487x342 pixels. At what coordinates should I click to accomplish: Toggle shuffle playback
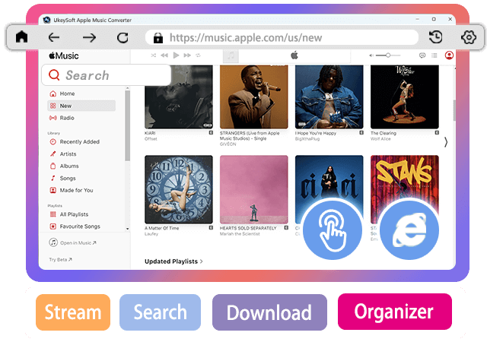154,55
